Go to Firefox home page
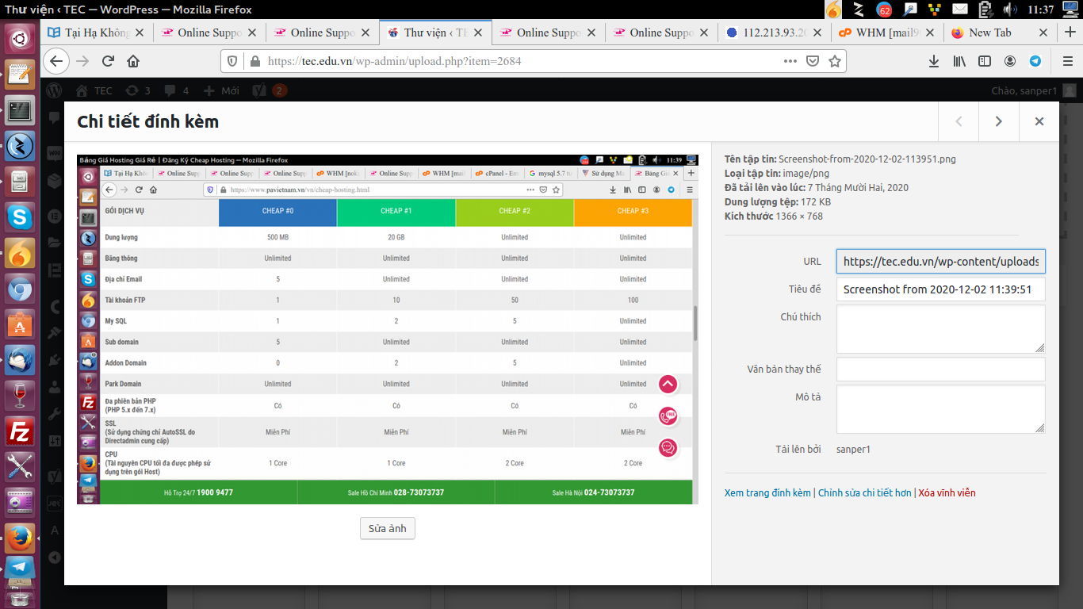1083x609 pixels. (133, 61)
